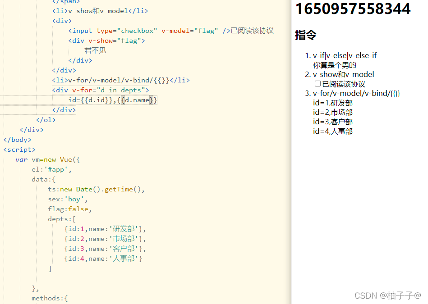Click code line <li>v-show和v-model</li> in editor
This screenshot has width=428, height=304.
point(100,11)
